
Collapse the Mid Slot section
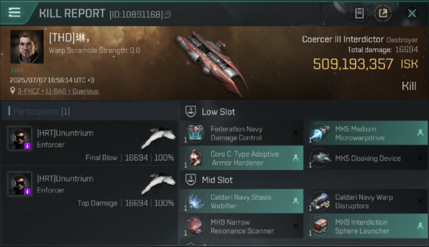[x=190, y=180]
